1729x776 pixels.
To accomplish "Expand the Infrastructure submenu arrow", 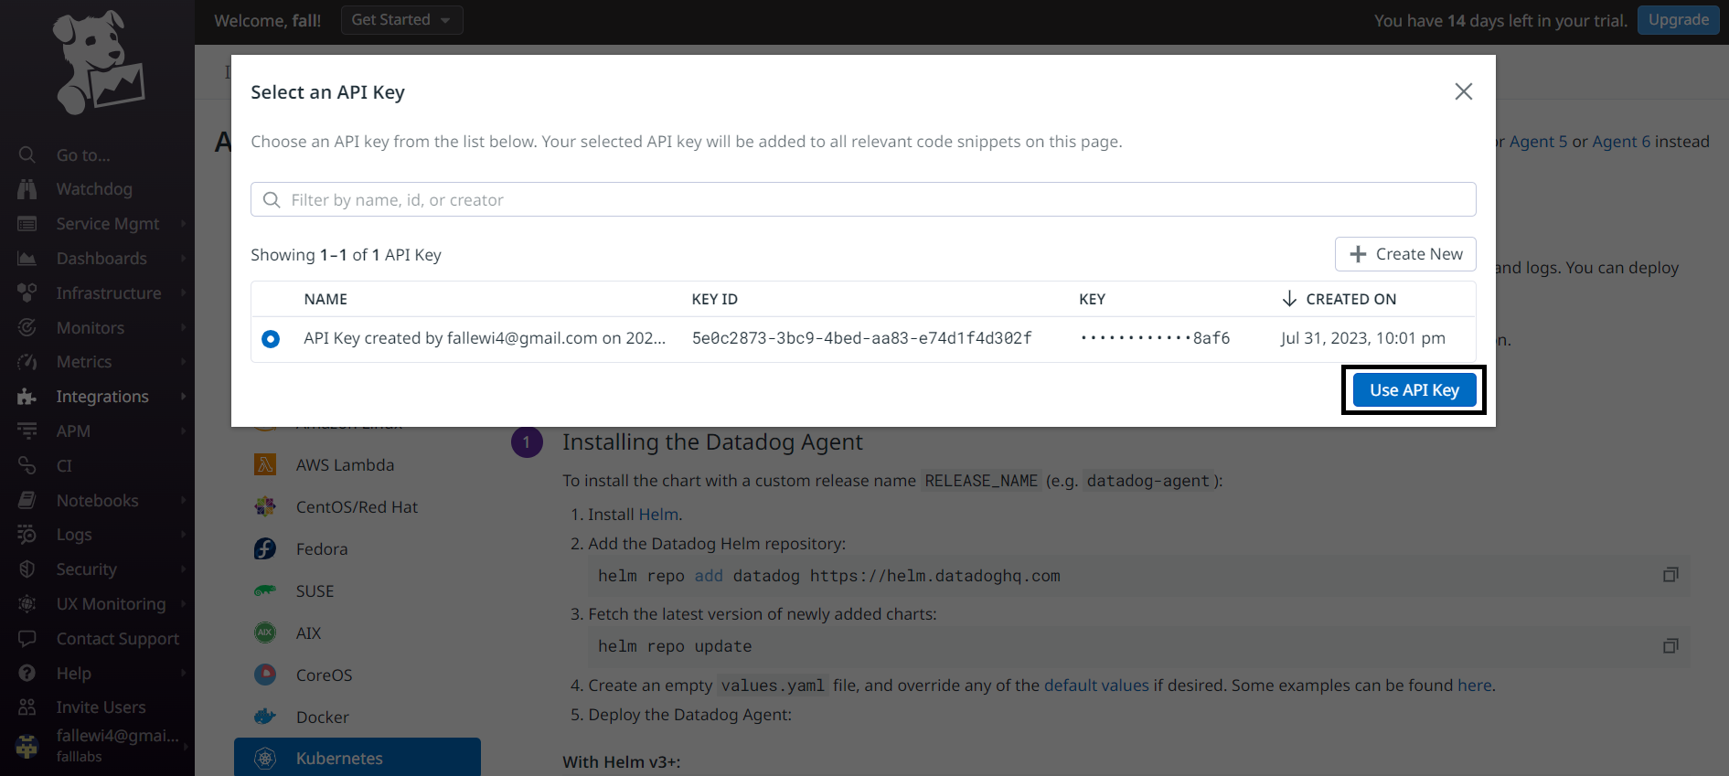I will click(x=183, y=293).
